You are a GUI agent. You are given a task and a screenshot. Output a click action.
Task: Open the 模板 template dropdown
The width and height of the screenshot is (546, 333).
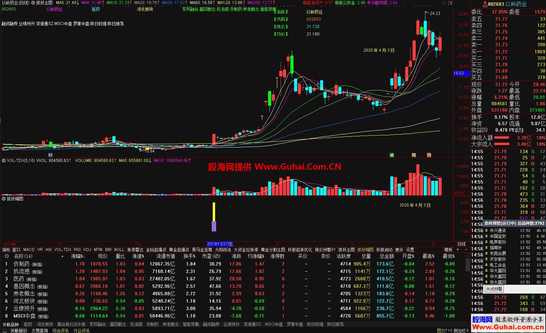coord(448,250)
